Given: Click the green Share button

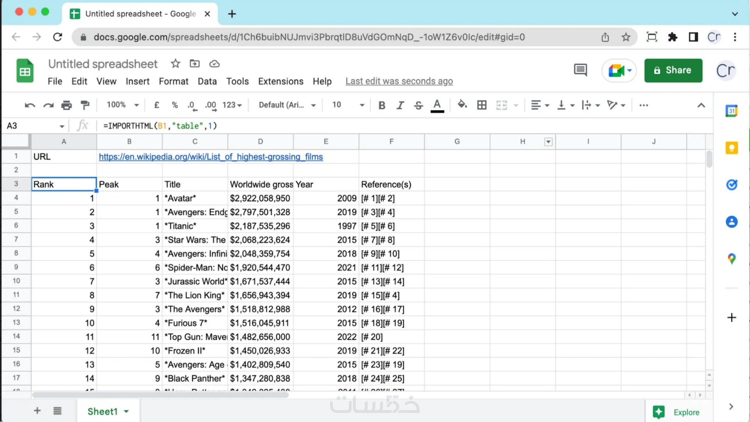Looking at the screenshot, I should [x=673, y=70].
